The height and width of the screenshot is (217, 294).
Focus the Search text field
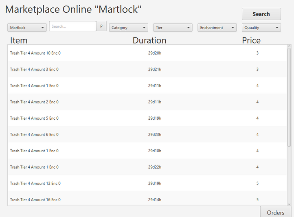point(72,26)
